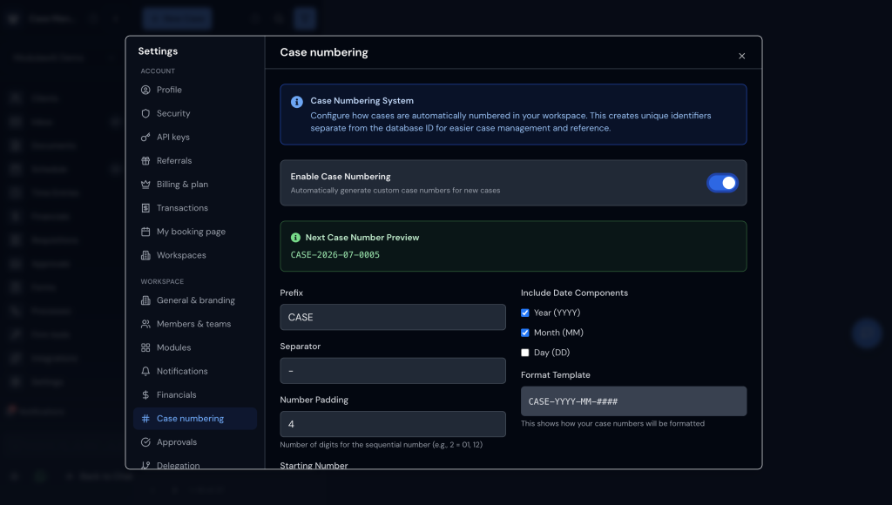Click the General & branding building icon

click(145, 300)
